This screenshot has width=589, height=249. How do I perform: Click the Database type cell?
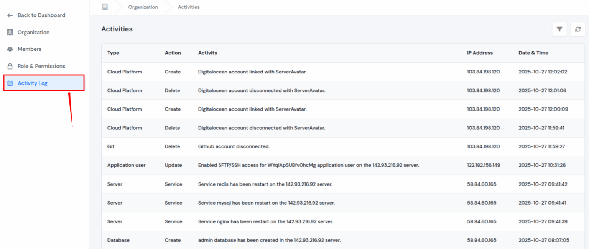point(118,240)
